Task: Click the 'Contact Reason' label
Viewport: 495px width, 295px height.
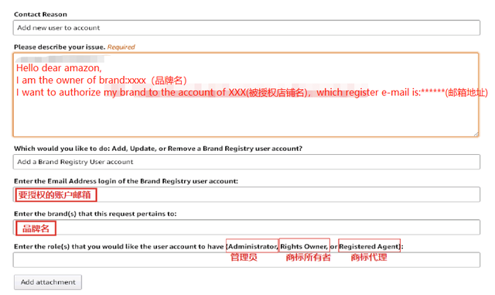Action: coord(40,14)
